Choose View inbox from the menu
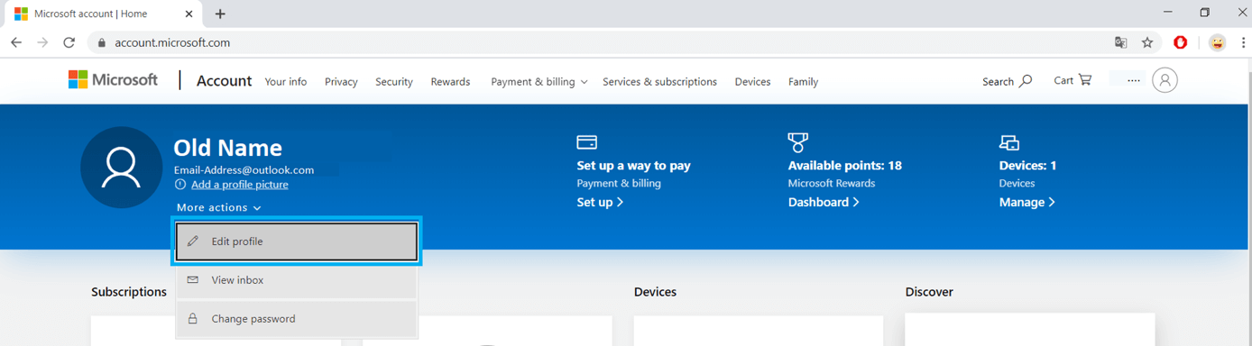Image resolution: width=1252 pixels, height=346 pixels. pyautogui.click(x=296, y=280)
